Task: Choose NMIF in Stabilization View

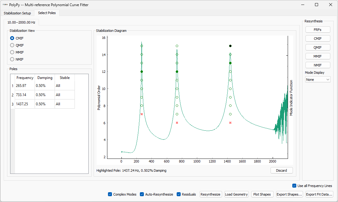Action: pyautogui.click(x=12, y=59)
